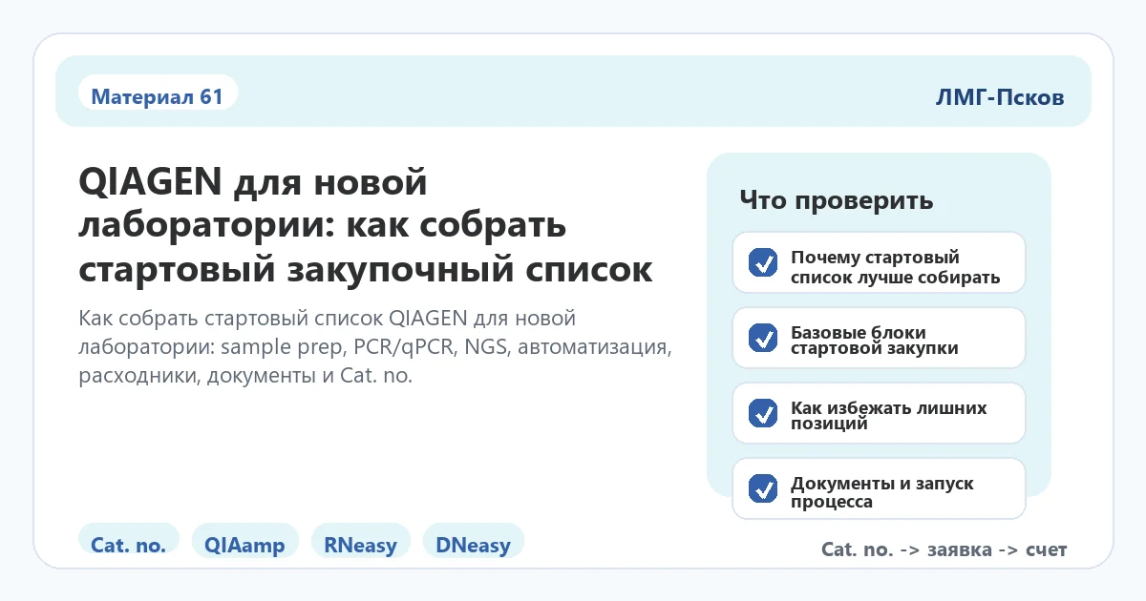Click text Базовые блоки стартовой закупки
The height and width of the screenshot is (601, 1146).
(x=875, y=341)
